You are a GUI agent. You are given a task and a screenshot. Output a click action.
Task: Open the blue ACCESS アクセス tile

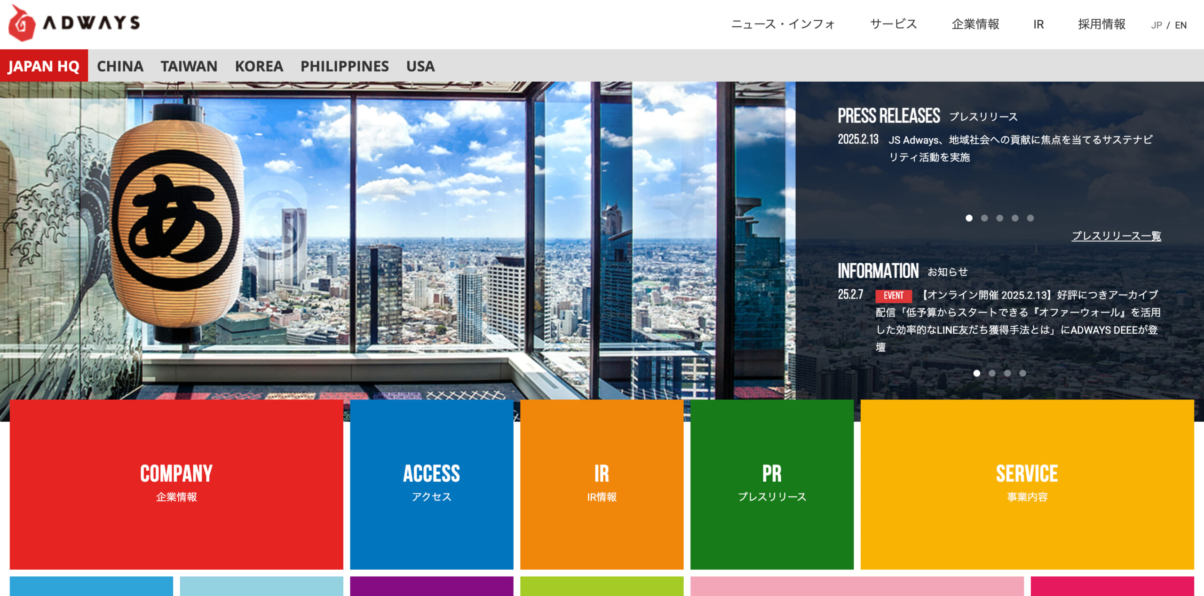tap(432, 485)
